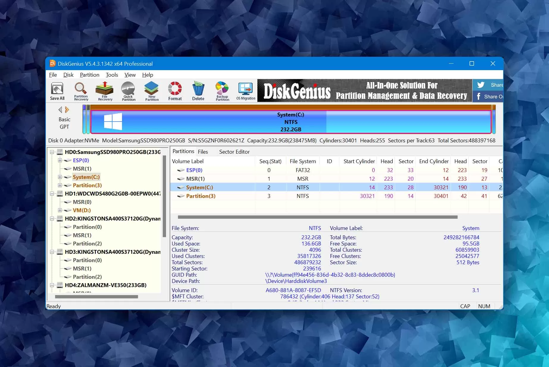Click the Volume ID A680-881A-8087-EF5D value
Screen dimensions: 549x367
tap(293, 290)
